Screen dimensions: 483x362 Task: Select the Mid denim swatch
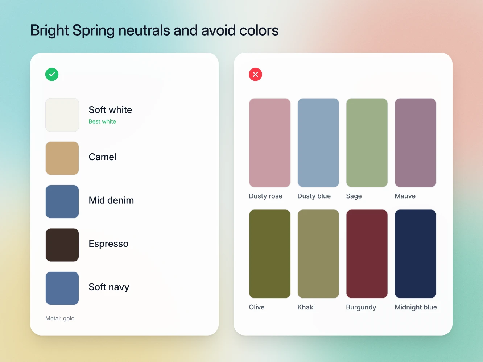62,201
